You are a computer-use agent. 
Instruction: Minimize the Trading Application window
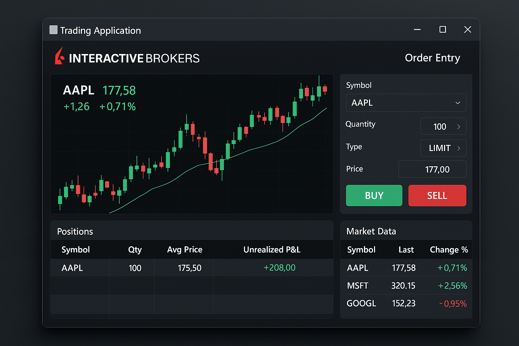pyautogui.click(x=417, y=30)
